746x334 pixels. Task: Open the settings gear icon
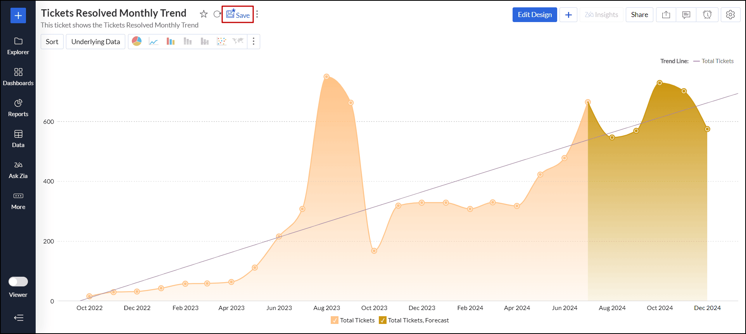click(x=730, y=15)
